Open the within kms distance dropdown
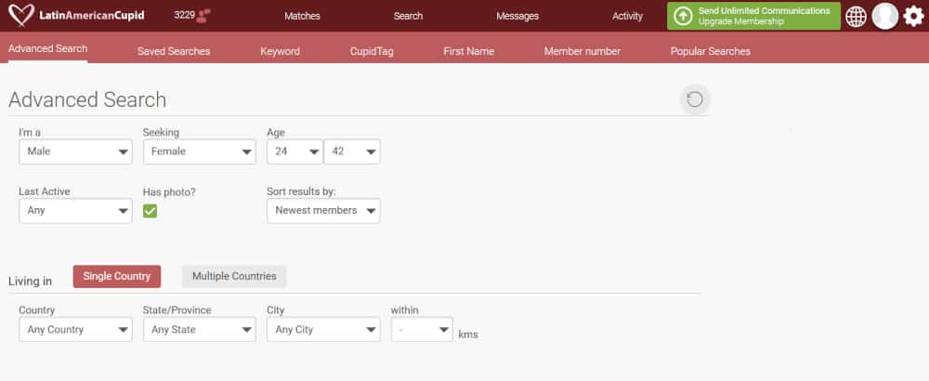Screen dimensions: 929x381 (x=422, y=330)
